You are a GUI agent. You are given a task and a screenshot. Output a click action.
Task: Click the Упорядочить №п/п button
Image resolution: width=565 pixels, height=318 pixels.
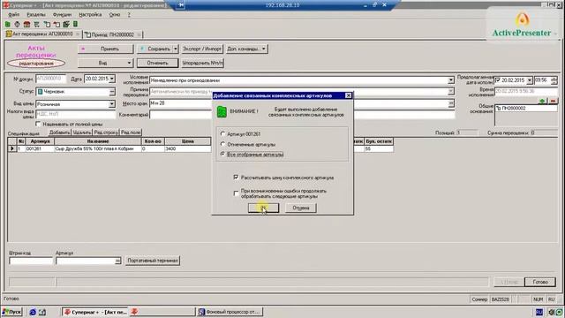click(202, 63)
